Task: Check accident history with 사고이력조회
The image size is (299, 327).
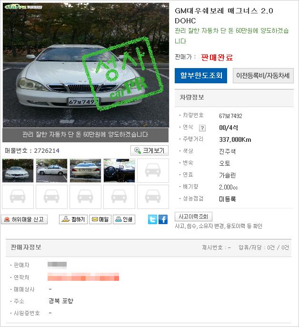Action: 193,217
